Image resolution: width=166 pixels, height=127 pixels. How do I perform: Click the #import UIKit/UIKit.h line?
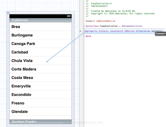click(100, 21)
